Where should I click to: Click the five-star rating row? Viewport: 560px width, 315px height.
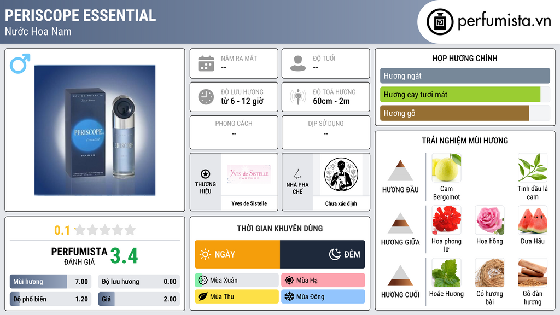click(x=106, y=230)
